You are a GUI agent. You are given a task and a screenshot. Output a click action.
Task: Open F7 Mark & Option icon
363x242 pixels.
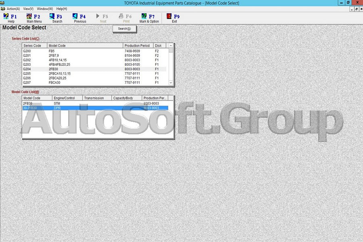(x=144, y=17)
